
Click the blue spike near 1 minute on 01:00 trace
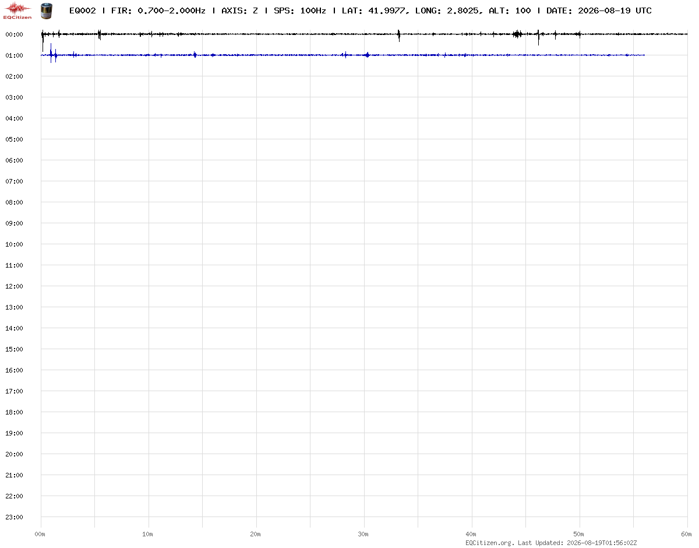click(51, 53)
